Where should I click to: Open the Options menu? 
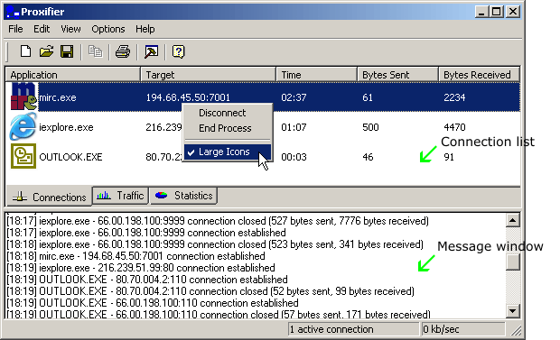(108, 29)
